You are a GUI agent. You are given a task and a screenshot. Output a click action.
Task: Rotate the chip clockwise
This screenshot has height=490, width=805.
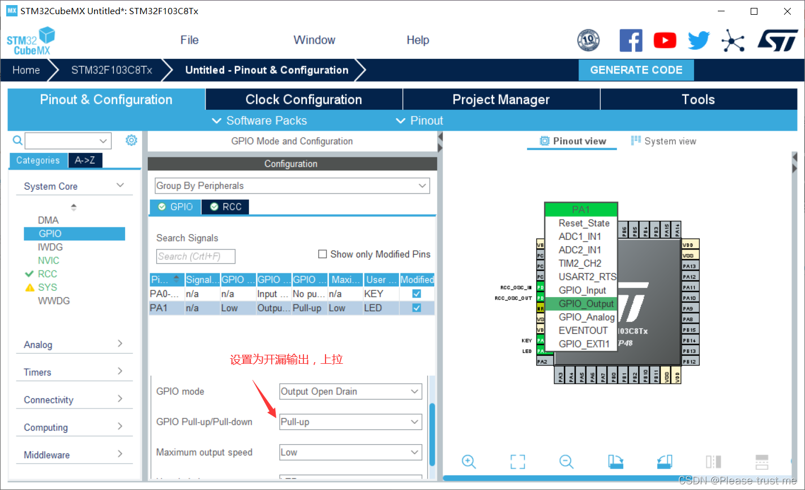pos(616,462)
